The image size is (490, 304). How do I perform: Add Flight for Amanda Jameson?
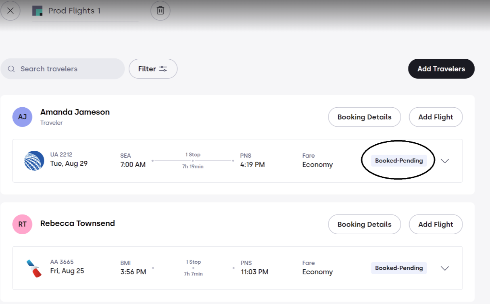click(436, 117)
